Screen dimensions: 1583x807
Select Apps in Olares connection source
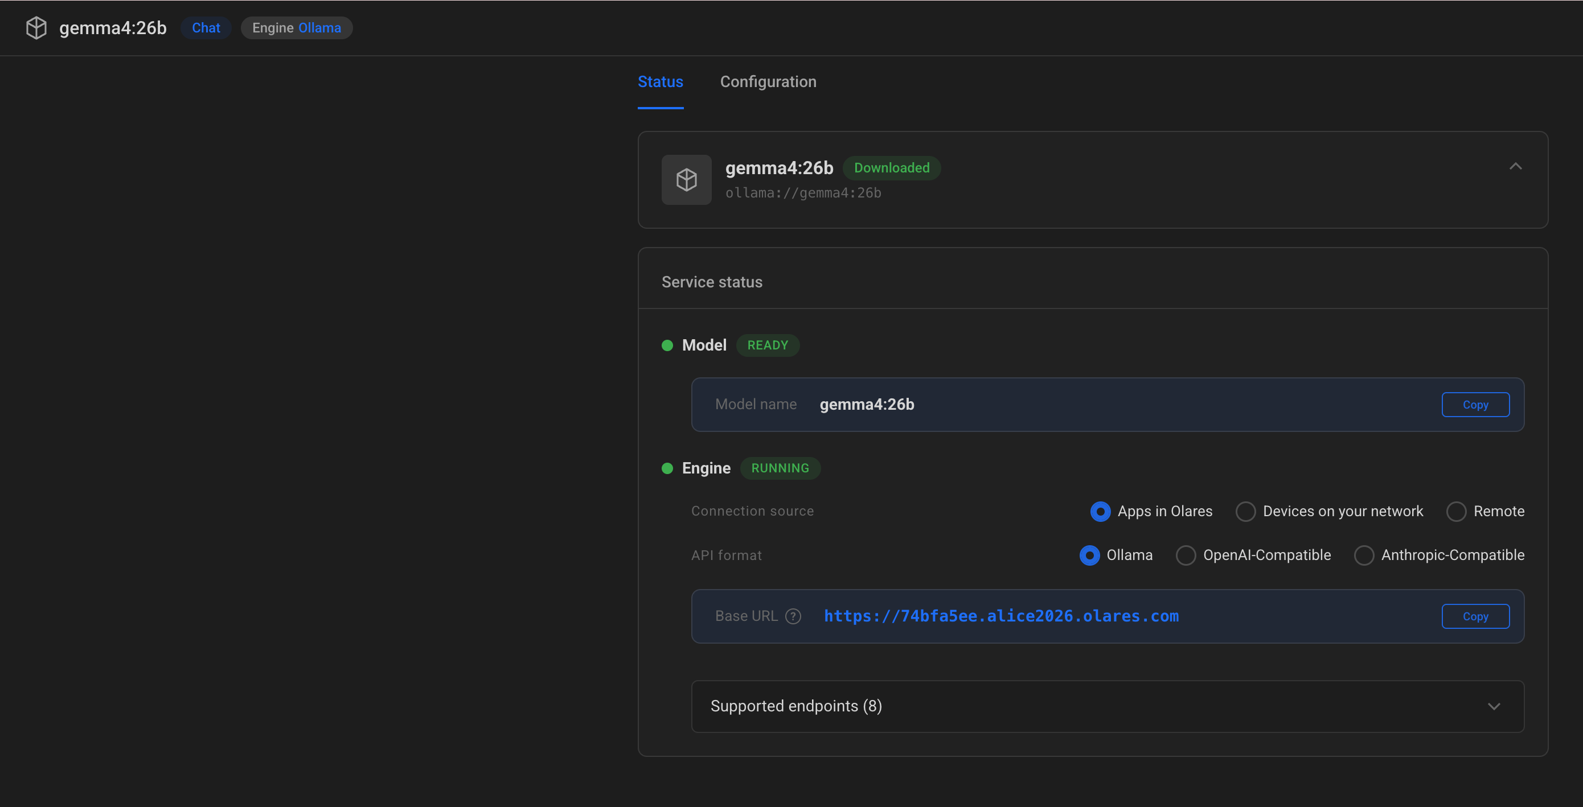click(1100, 511)
